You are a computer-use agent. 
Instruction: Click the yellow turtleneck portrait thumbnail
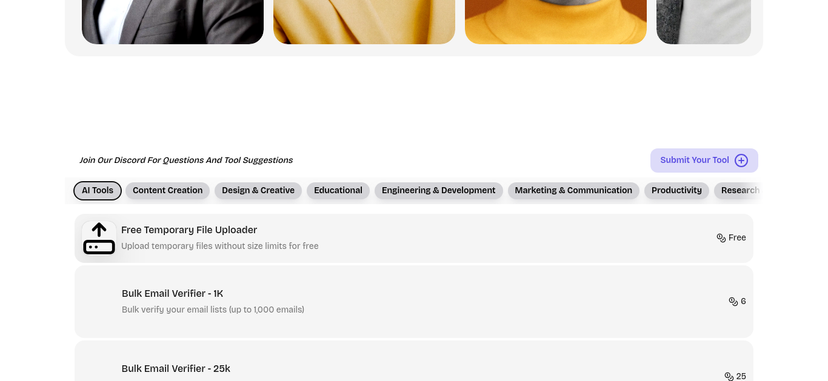(556, 22)
